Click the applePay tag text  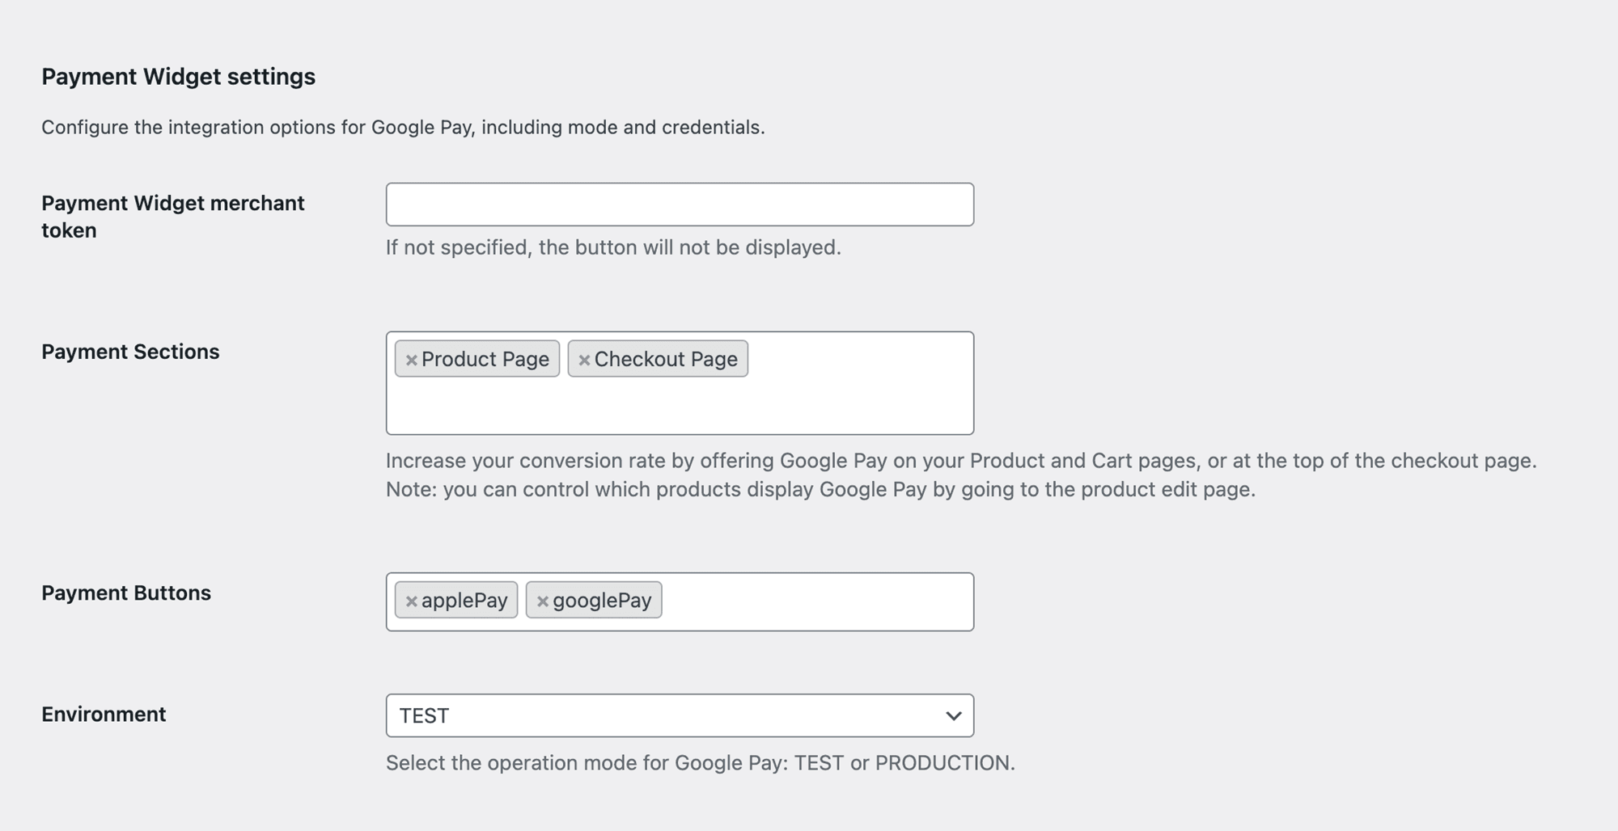(x=464, y=601)
